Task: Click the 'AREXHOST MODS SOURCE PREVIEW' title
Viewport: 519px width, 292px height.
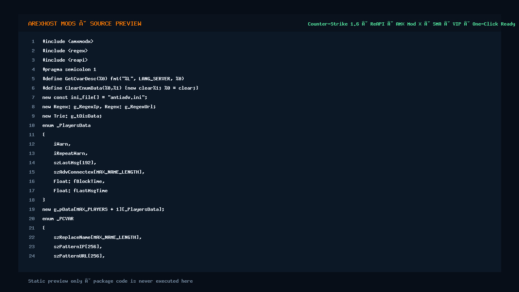Action: point(85,24)
